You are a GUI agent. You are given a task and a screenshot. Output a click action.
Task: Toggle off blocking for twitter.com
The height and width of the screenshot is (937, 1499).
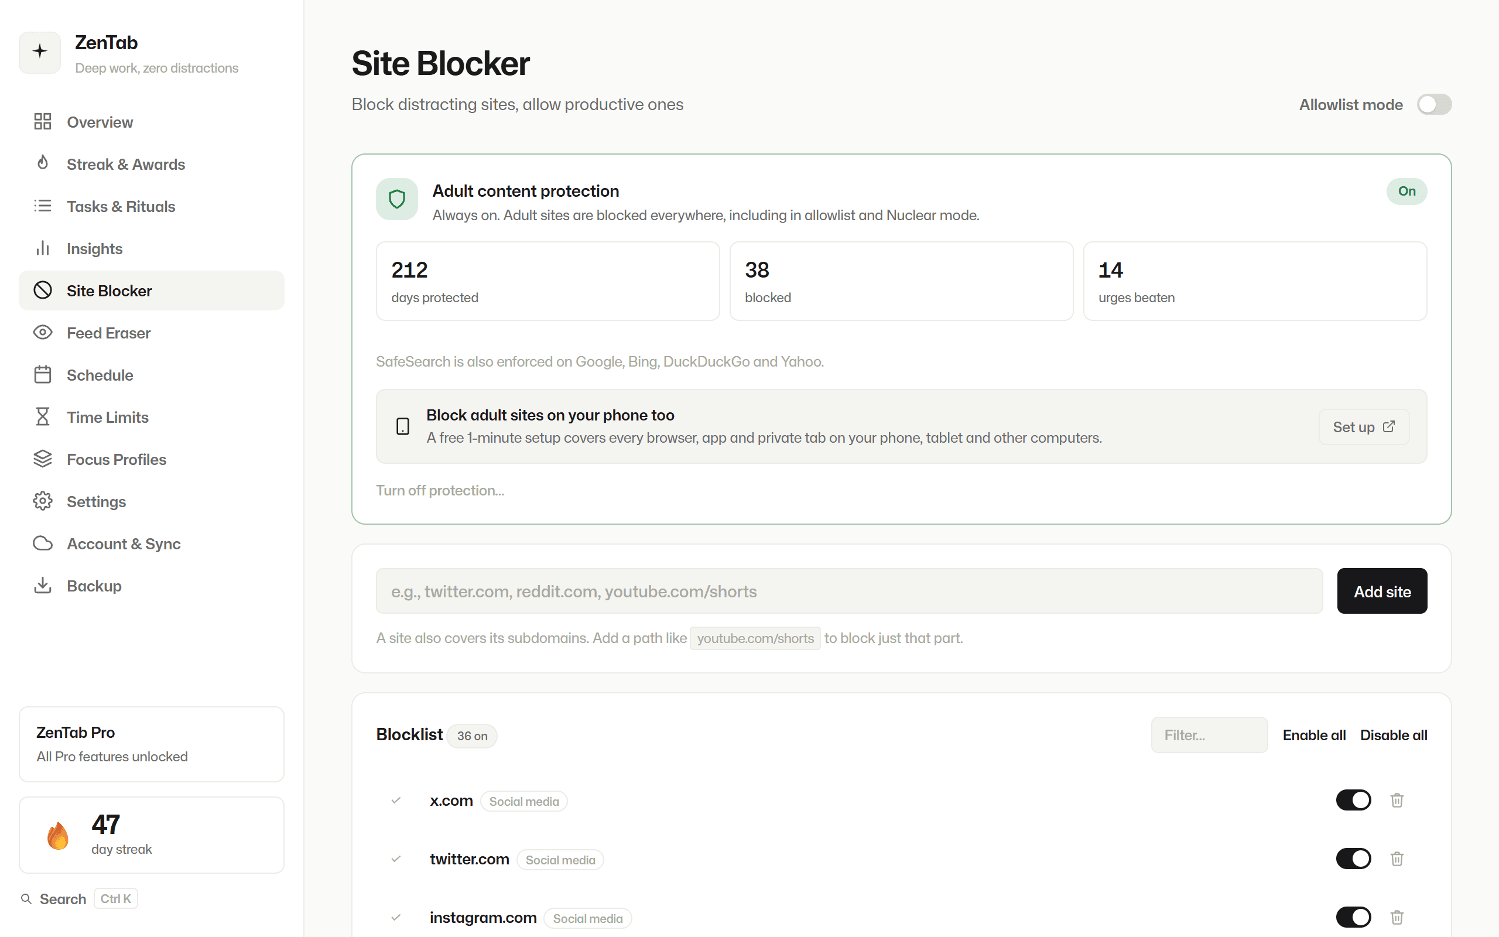click(x=1353, y=859)
